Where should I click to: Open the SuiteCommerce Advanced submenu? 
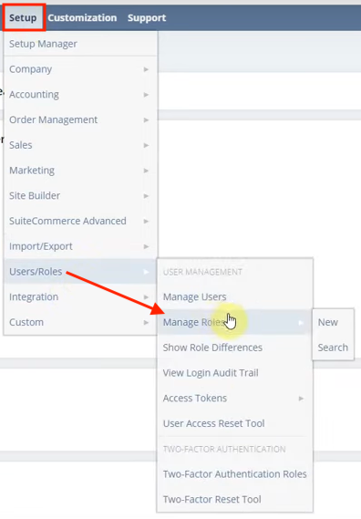(81, 221)
